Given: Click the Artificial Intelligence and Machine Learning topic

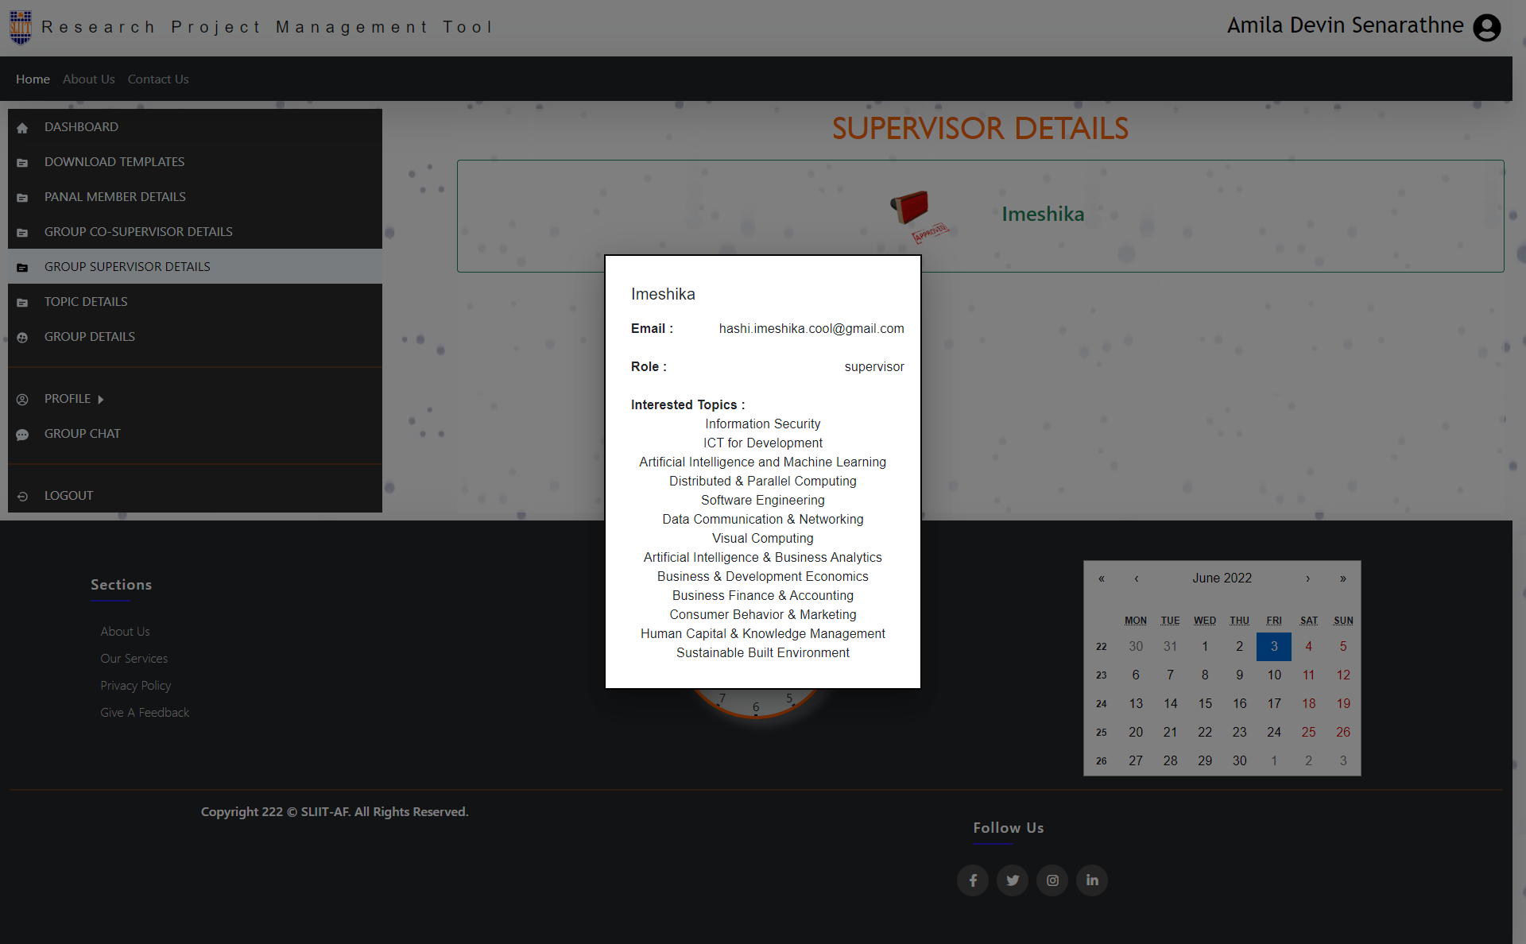Looking at the screenshot, I should click(762, 461).
